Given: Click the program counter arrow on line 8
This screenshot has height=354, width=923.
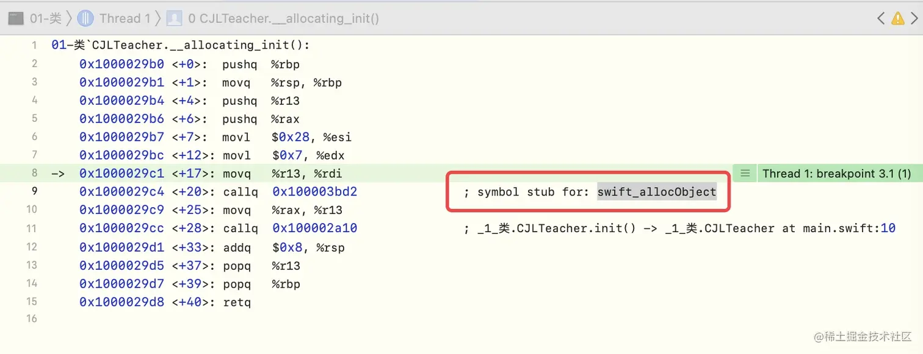Looking at the screenshot, I should [58, 174].
